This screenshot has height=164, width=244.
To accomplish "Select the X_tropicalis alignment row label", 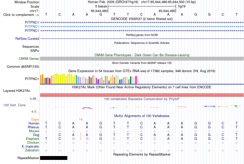I will coord(30,147).
